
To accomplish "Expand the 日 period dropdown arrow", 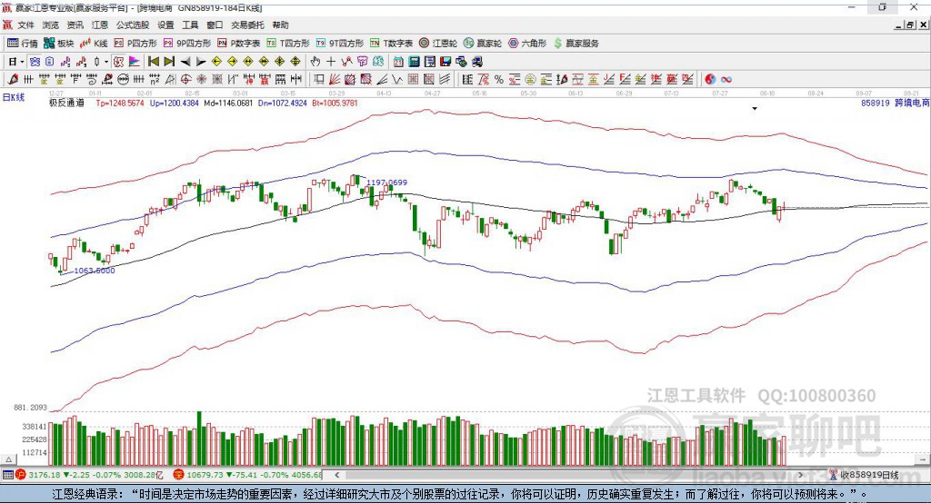I will (22, 62).
